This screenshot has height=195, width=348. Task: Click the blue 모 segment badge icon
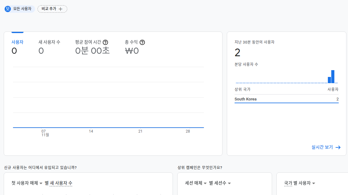pos(8,9)
